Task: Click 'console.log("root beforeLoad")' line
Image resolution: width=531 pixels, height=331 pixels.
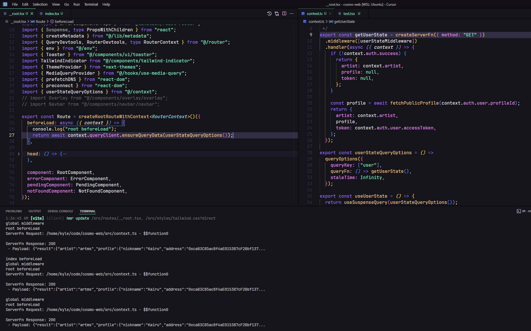Action: (74, 129)
